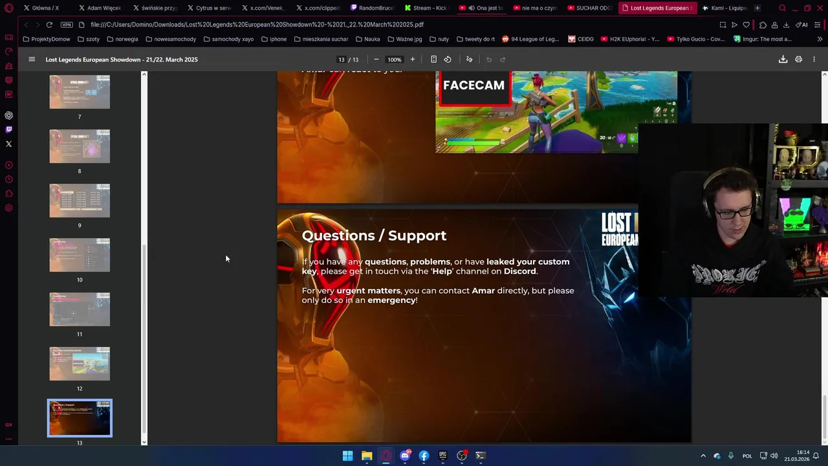Open the PDF viewer more actions menu
This screenshot has height=466, width=828.
[x=814, y=60]
